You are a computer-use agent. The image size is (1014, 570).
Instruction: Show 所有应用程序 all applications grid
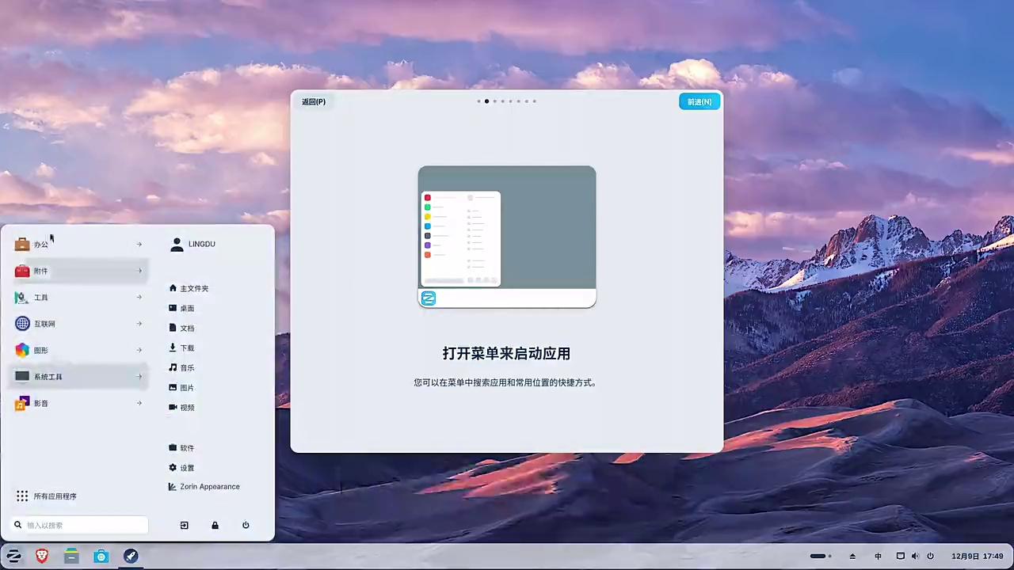click(47, 496)
